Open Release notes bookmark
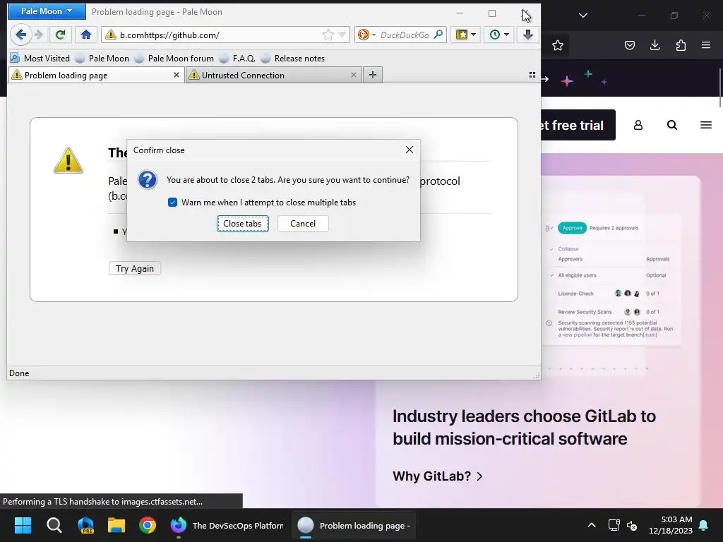The width and height of the screenshot is (723, 542). point(293,58)
